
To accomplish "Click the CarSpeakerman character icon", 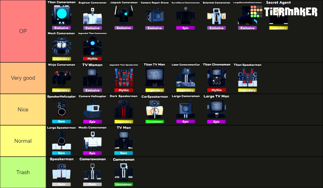I will [x=154, y=109].
